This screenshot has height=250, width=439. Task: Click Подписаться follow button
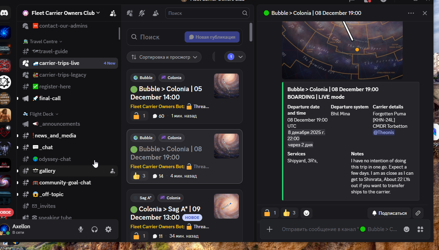389,213
